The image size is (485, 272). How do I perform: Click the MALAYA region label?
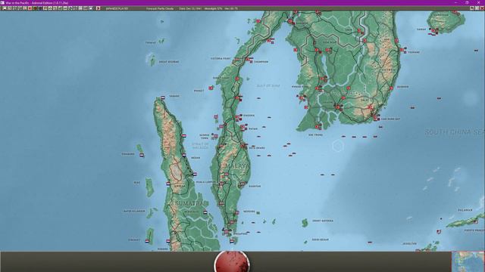237,166
